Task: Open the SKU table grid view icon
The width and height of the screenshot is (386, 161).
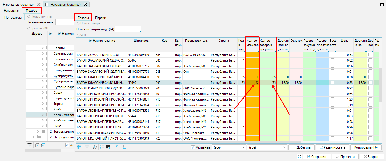Action: point(79,147)
